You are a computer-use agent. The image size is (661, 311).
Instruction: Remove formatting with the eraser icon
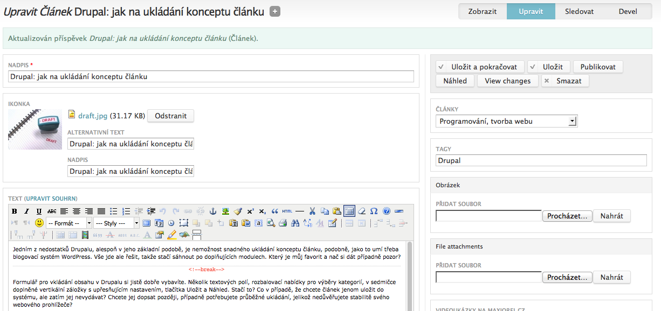362,211
